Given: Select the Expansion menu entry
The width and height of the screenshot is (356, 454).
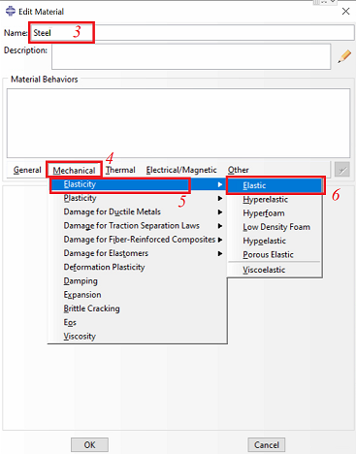Looking at the screenshot, I should (x=137, y=295).
